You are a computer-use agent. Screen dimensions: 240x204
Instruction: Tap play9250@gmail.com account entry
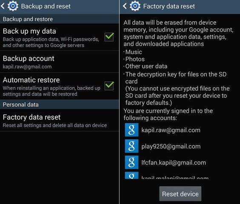click(171, 146)
